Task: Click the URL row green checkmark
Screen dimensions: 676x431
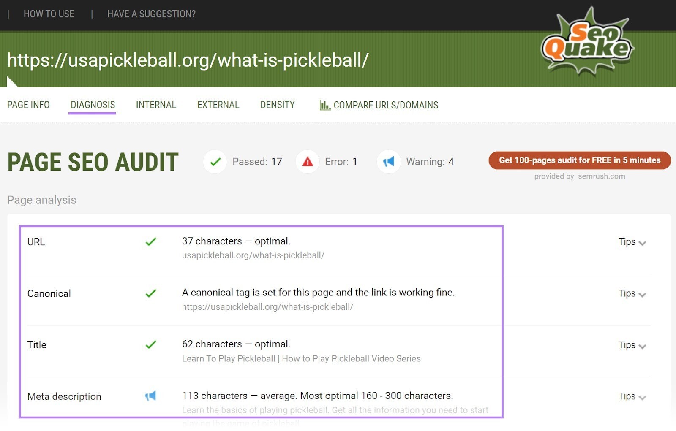Action: 151,242
